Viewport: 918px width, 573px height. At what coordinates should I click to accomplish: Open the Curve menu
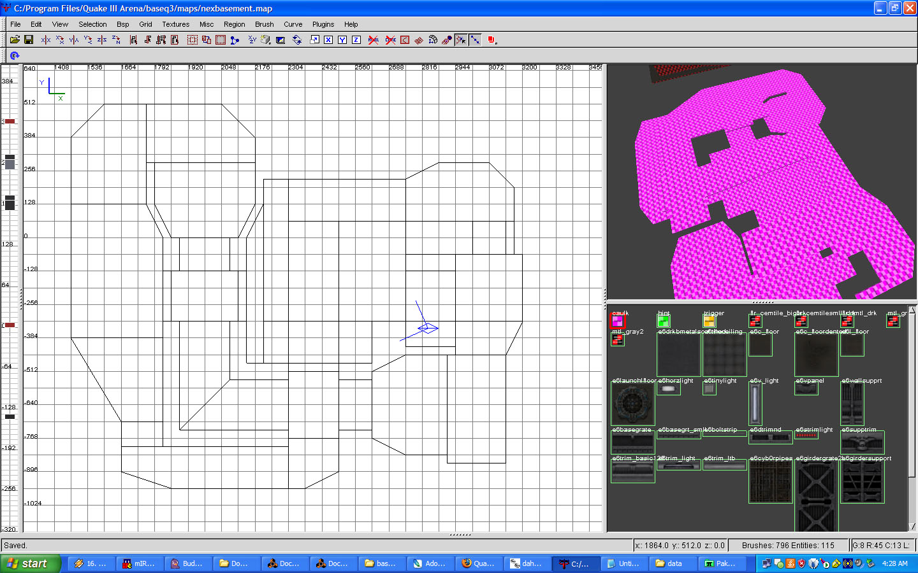coord(293,24)
